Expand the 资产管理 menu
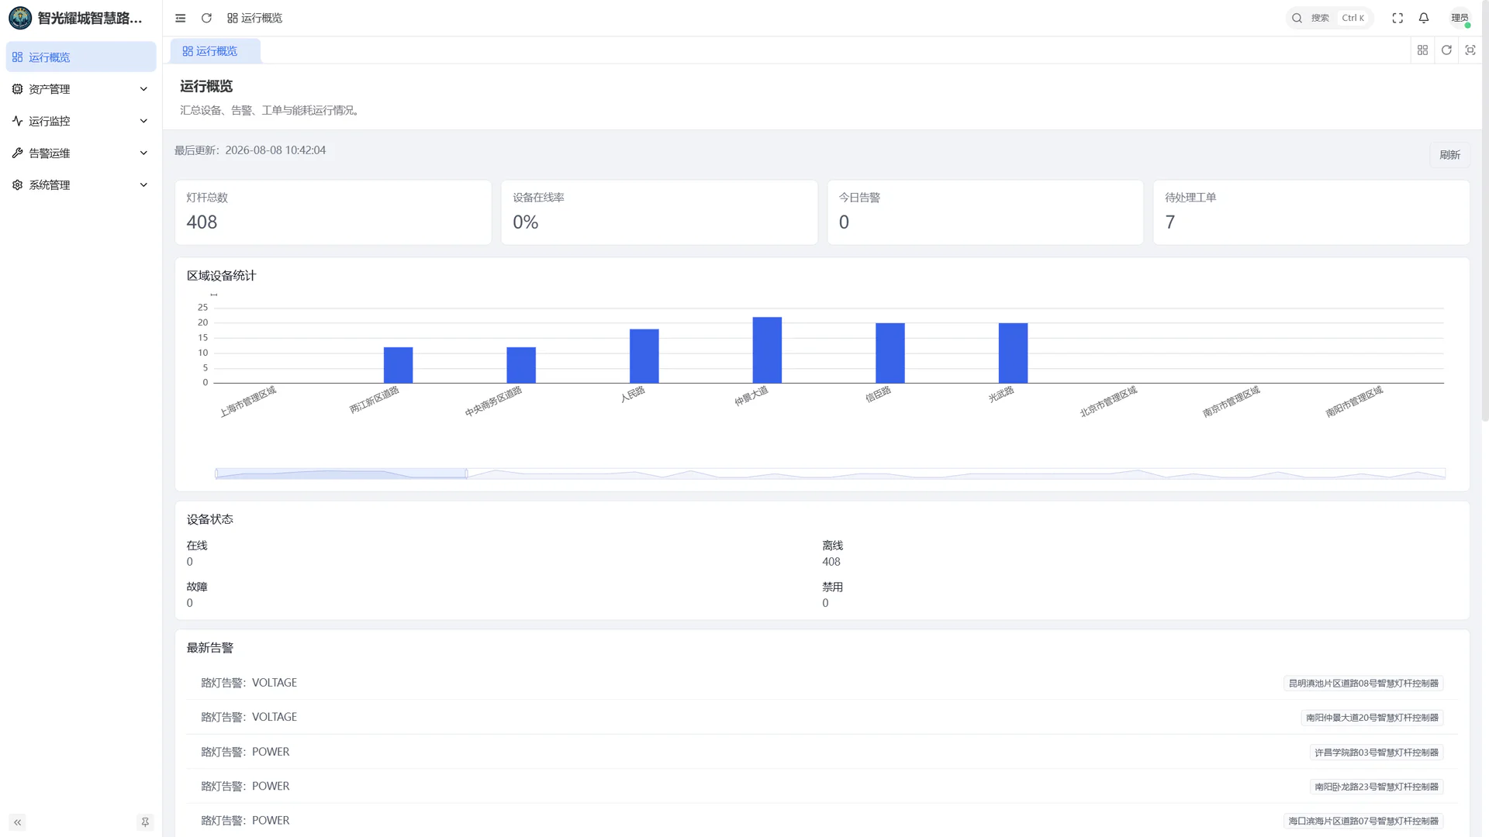This screenshot has width=1489, height=837. point(81,89)
